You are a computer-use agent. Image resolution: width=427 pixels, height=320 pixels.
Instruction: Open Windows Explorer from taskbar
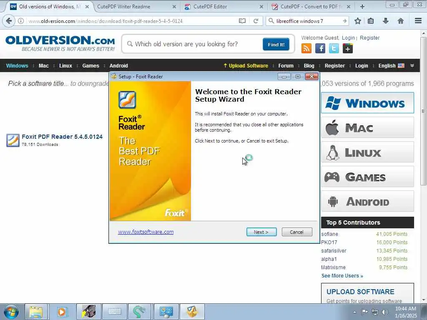(x=36, y=312)
